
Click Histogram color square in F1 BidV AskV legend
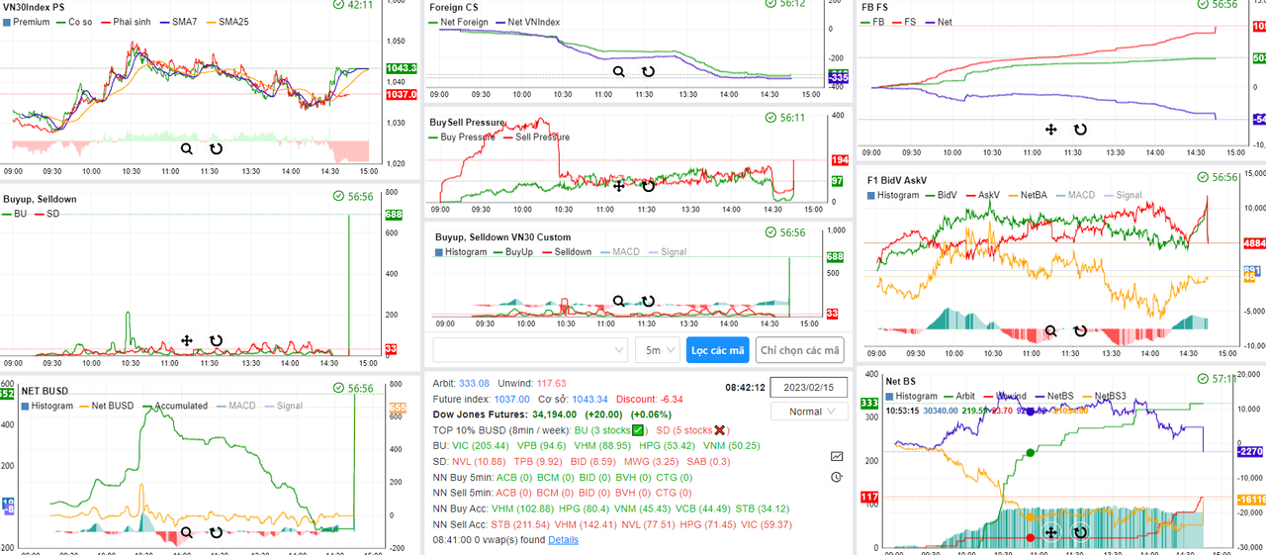pos(871,196)
